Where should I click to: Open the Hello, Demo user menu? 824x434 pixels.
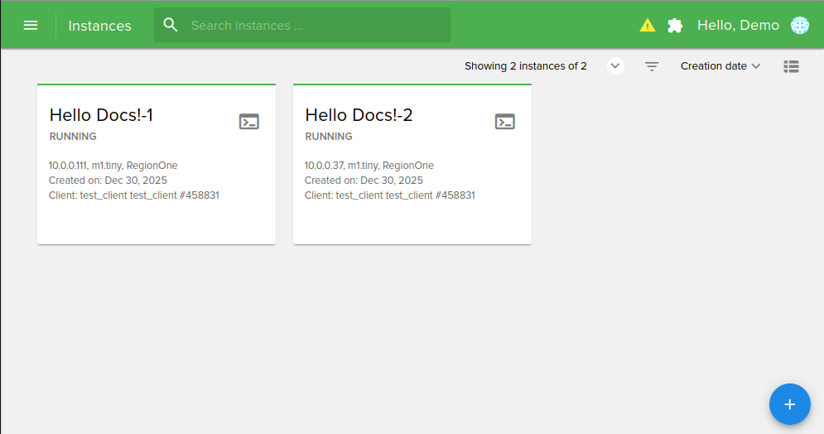click(738, 25)
